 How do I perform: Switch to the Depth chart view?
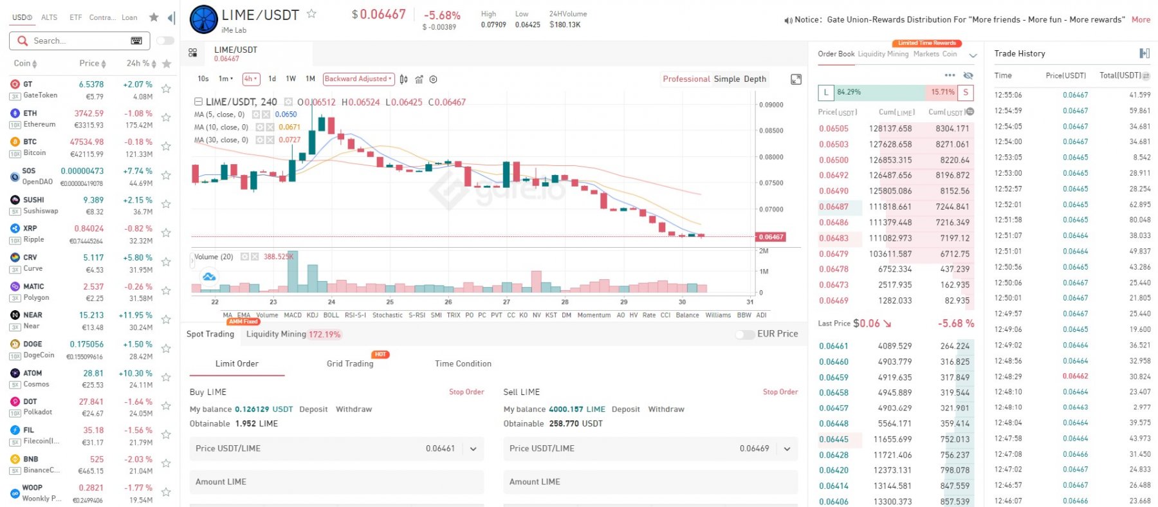pyautogui.click(x=755, y=79)
